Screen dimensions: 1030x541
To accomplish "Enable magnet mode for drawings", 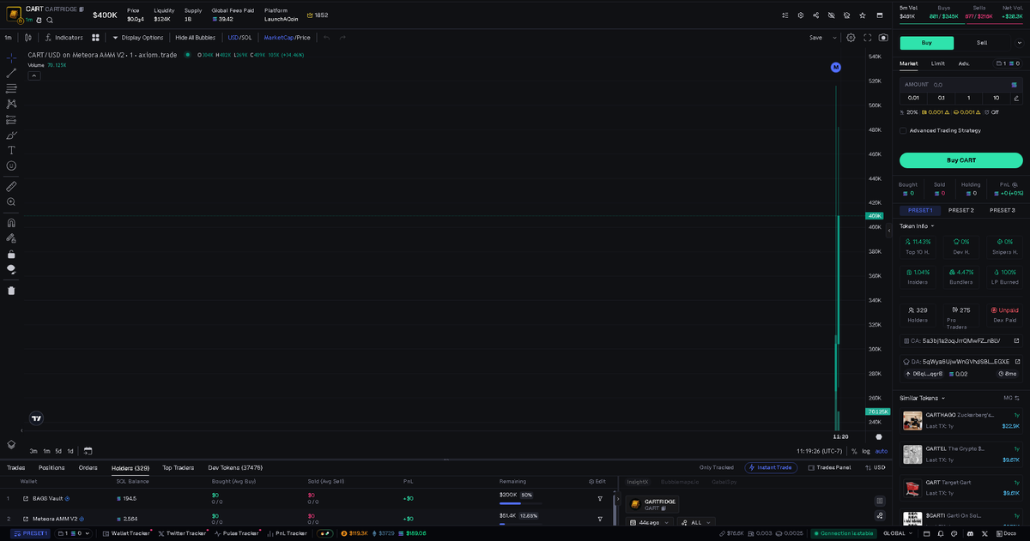I will click(11, 223).
